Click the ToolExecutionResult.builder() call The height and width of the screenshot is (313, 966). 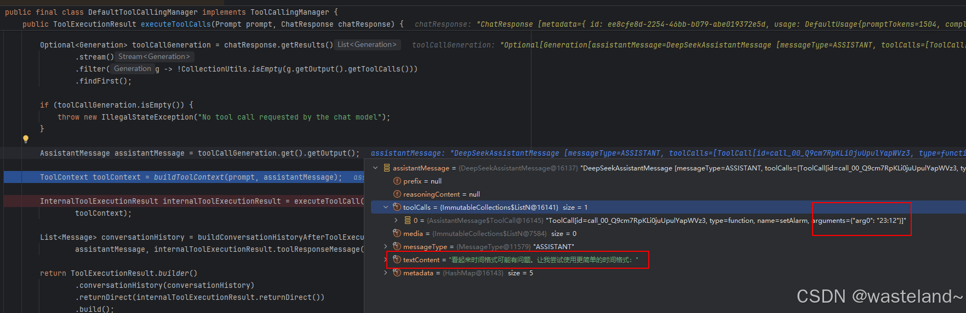(134, 273)
